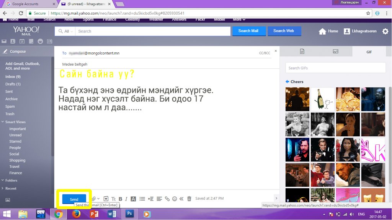392x220 pixels.
Task: Open the Contacts icon below Yahoo logo
Action: pyautogui.click(x=13, y=41)
